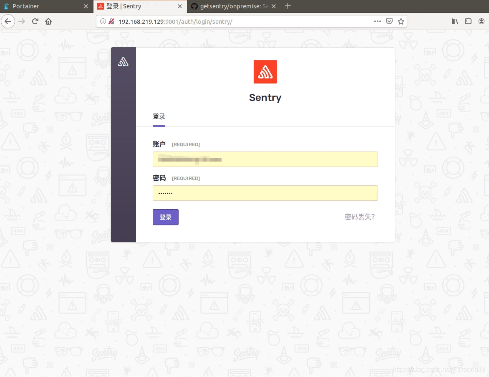489x377 pixels.
Task: Show site information icon in address bar
Action: (103, 22)
